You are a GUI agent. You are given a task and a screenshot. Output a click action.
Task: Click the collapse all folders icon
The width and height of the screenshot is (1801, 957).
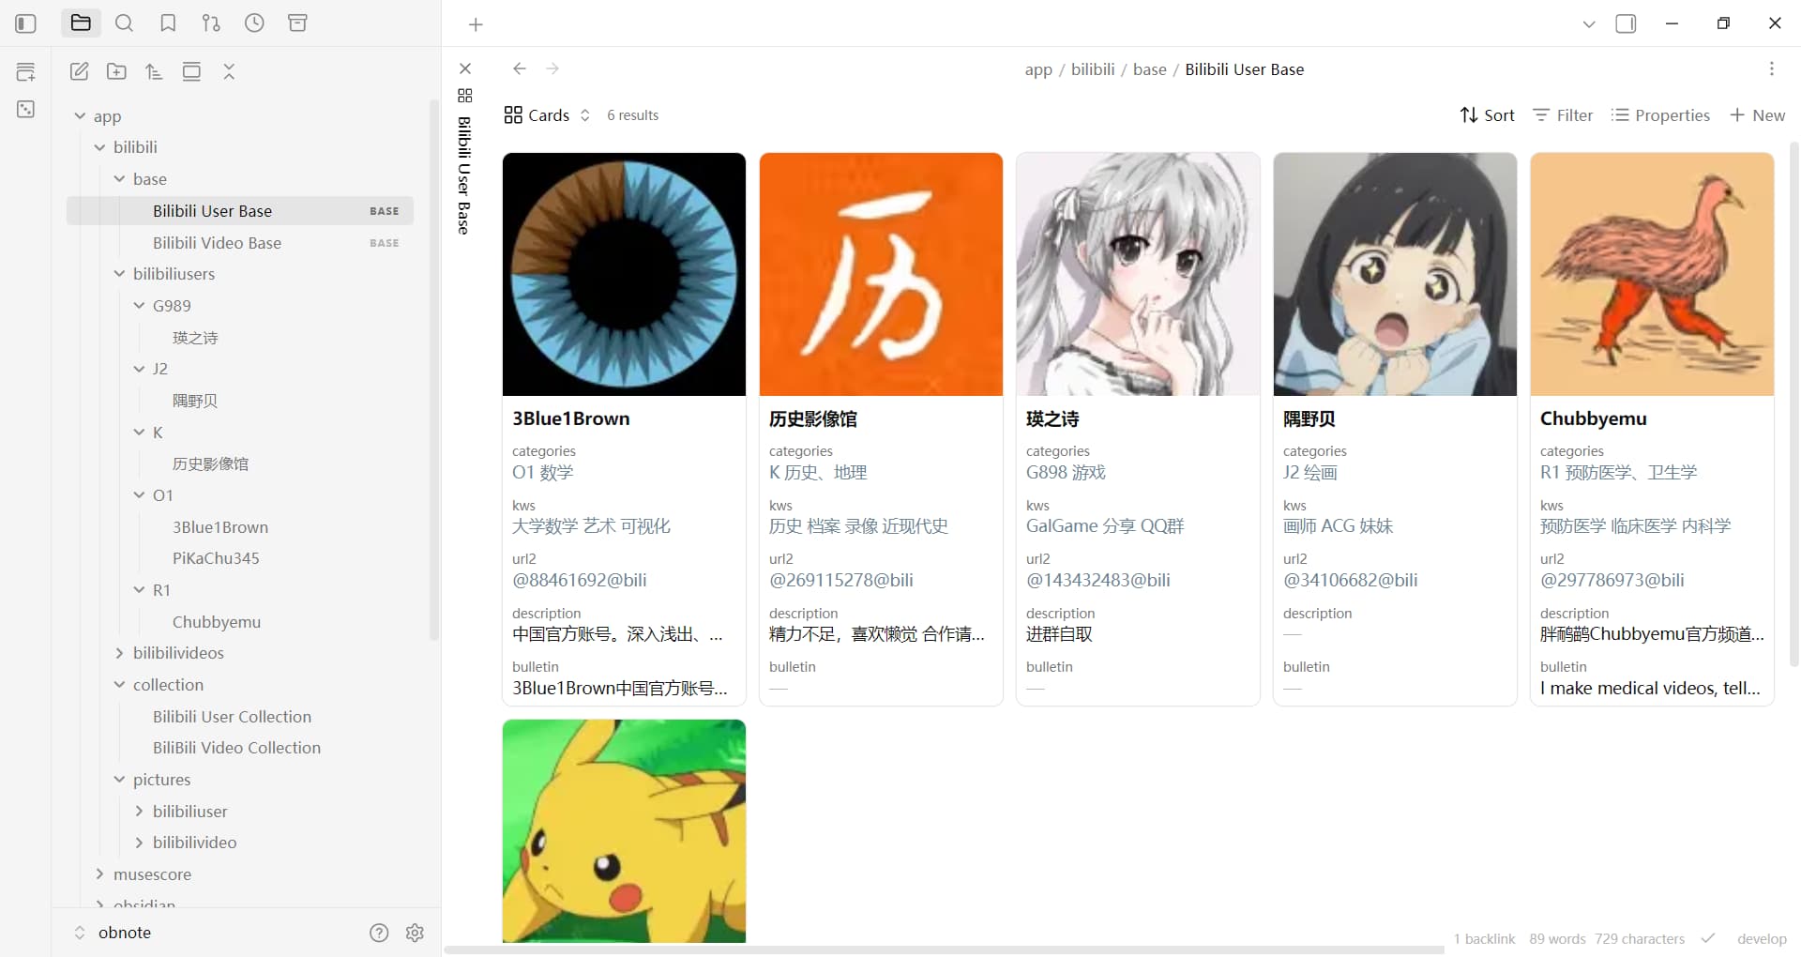[x=229, y=71]
